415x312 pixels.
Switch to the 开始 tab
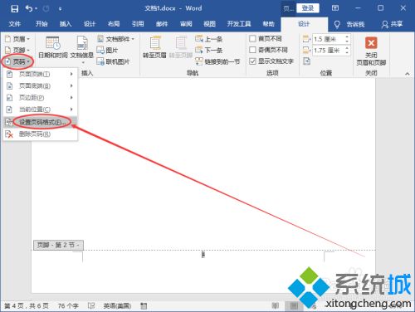click(41, 24)
